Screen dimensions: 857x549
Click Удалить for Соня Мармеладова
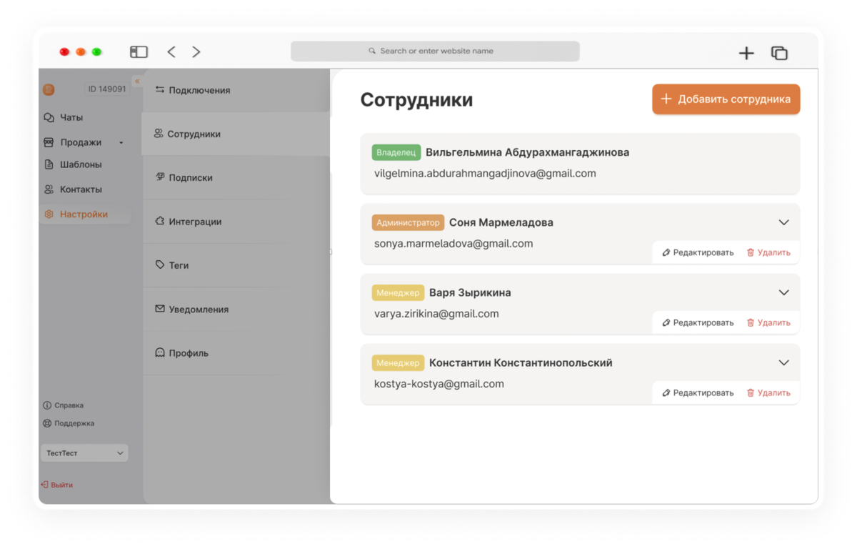pyautogui.click(x=768, y=252)
